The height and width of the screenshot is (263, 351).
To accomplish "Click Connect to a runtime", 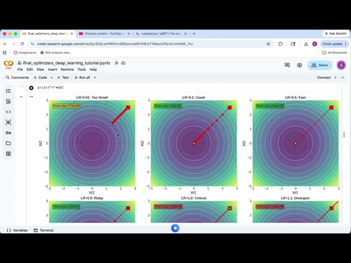I will click(x=324, y=78).
